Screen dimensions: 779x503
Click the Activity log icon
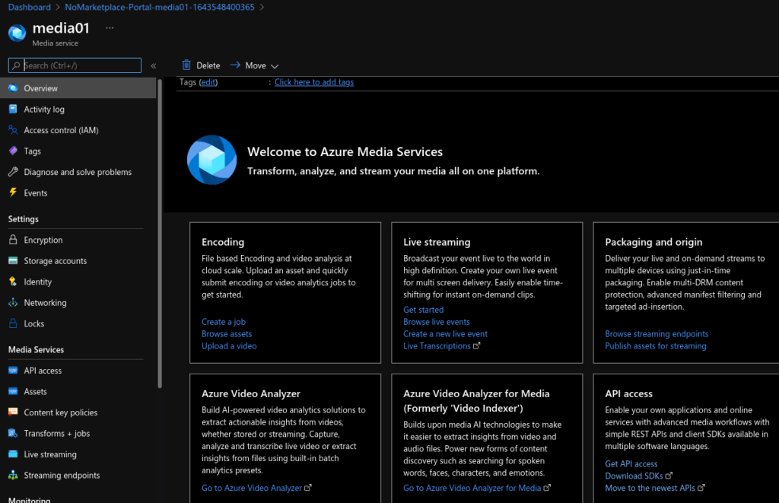(13, 109)
